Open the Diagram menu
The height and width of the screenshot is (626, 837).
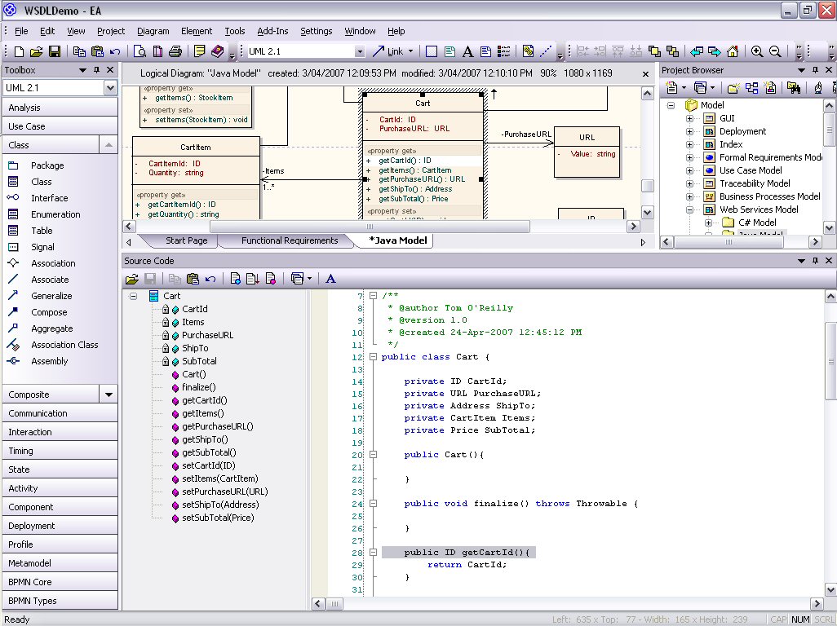coord(153,31)
